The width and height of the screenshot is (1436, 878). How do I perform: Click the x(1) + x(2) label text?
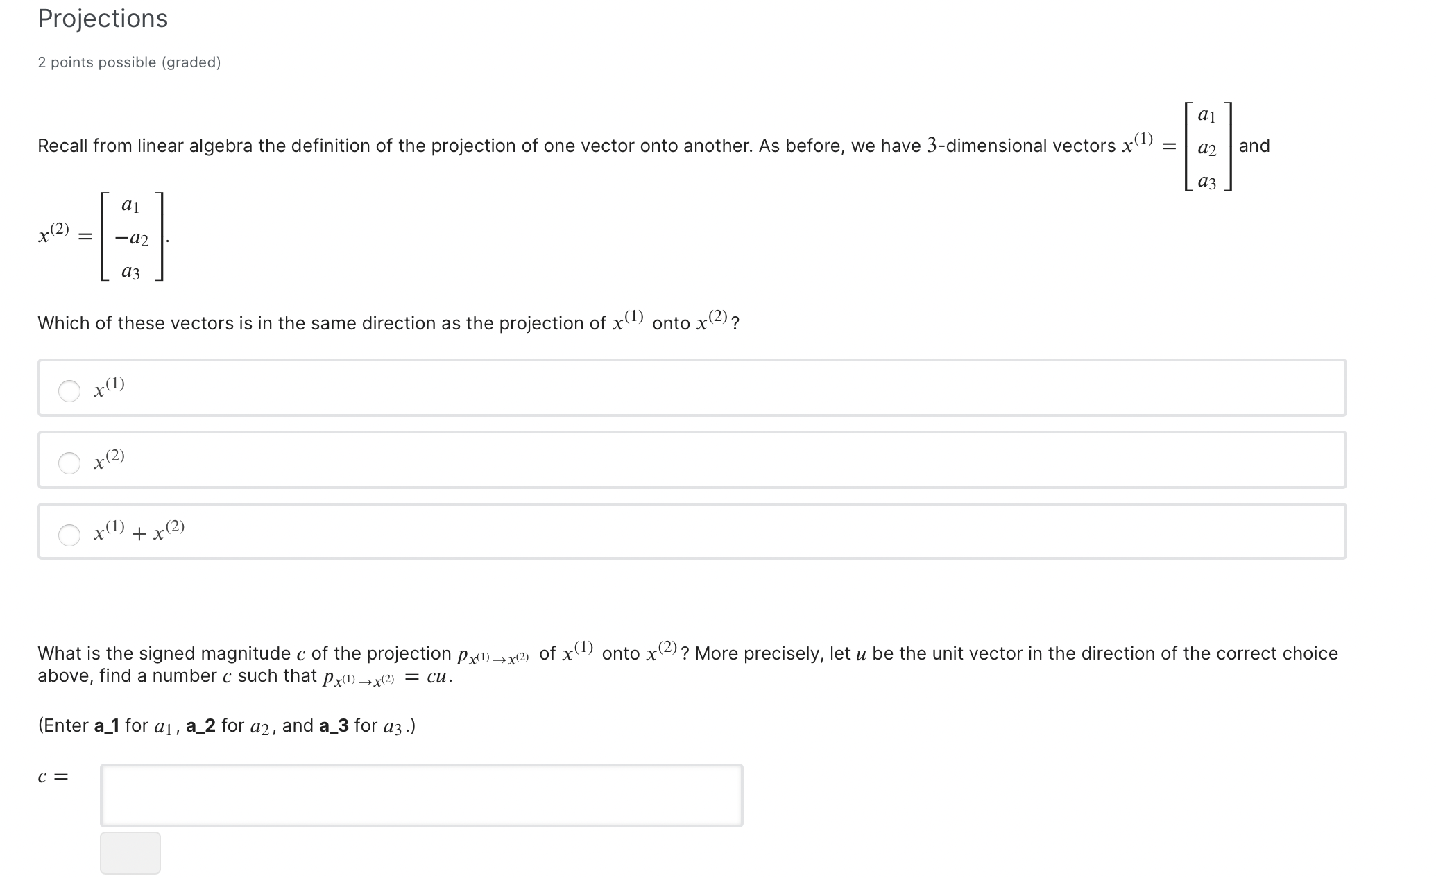[x=137, y=533]
